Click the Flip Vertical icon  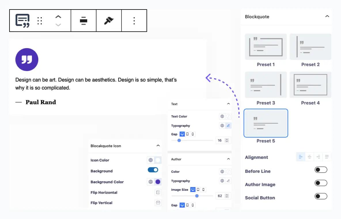click(x=158, y=203)
